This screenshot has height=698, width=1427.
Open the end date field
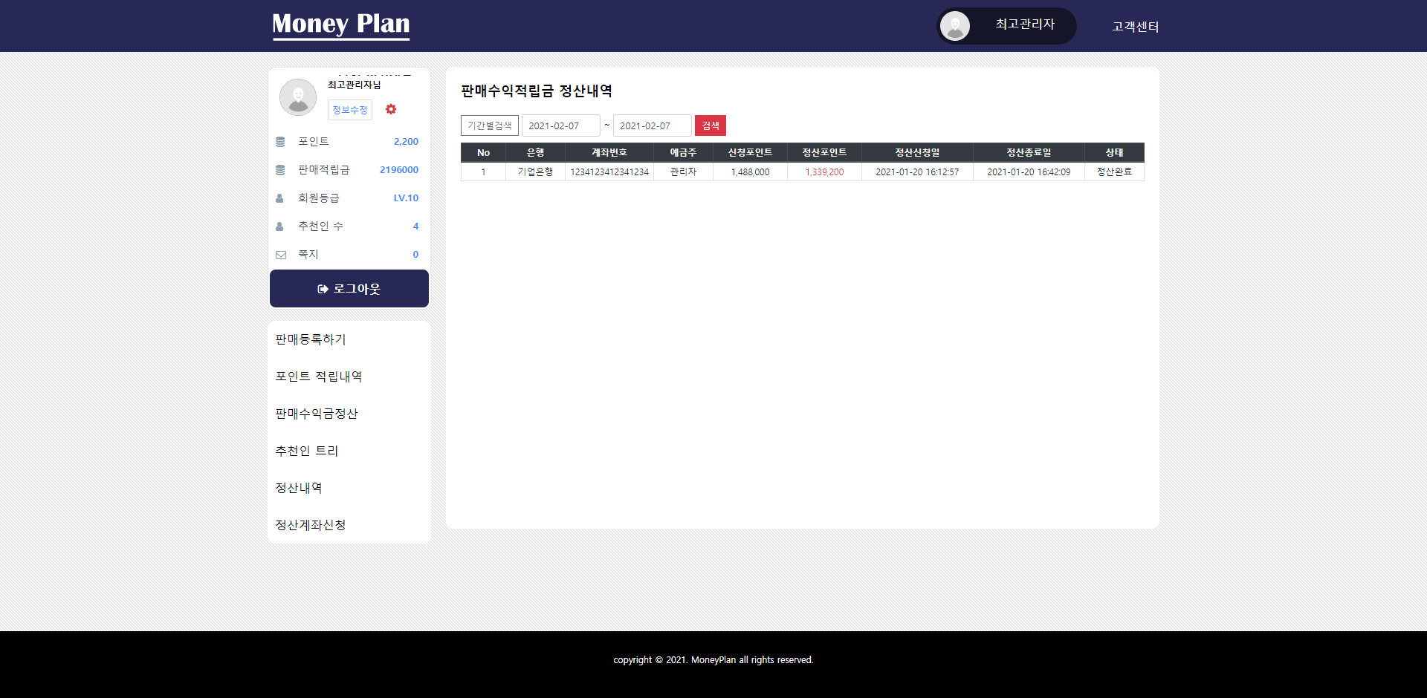[x=652, y=125]
